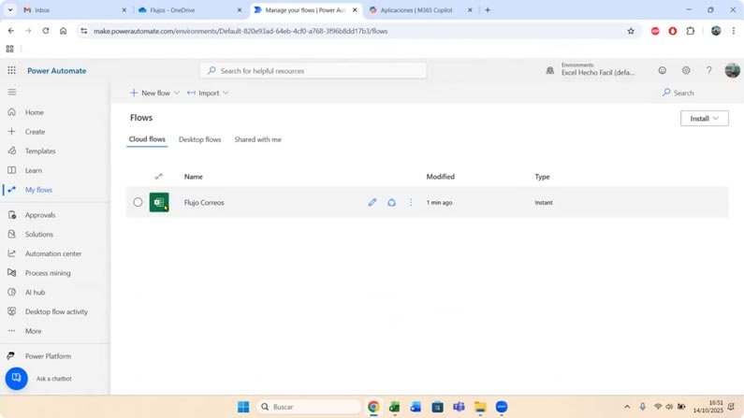Switch to the Flujos - OneDrive browser tab
Viewport: 744px width, 418px height.
[190, 10]
